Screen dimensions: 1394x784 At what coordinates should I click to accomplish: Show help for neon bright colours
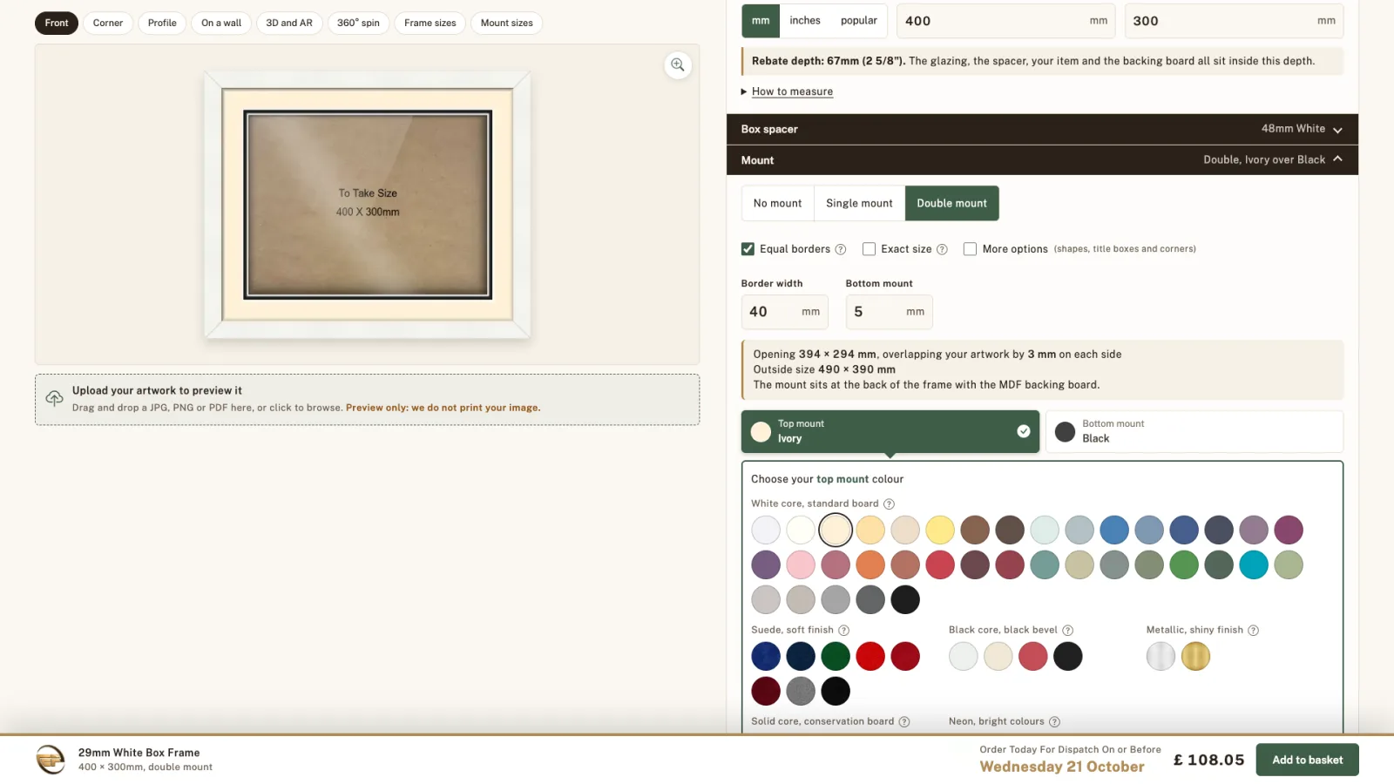[1054, 722]
